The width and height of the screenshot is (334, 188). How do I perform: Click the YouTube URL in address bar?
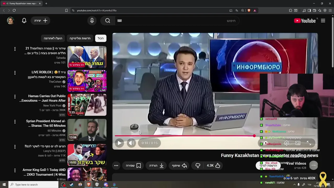coord(97,10)
